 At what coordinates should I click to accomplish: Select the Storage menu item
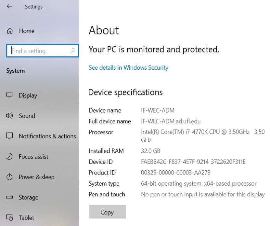[x=40, y=197]
